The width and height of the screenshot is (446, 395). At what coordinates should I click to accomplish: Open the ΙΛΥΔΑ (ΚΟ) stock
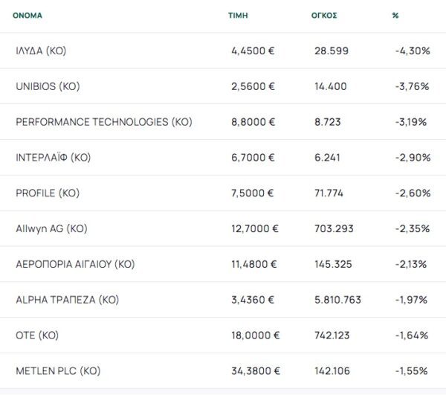click(41, 51)
